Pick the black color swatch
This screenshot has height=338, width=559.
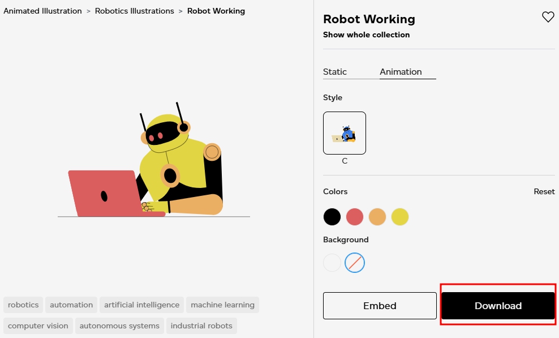click(332, 217)
